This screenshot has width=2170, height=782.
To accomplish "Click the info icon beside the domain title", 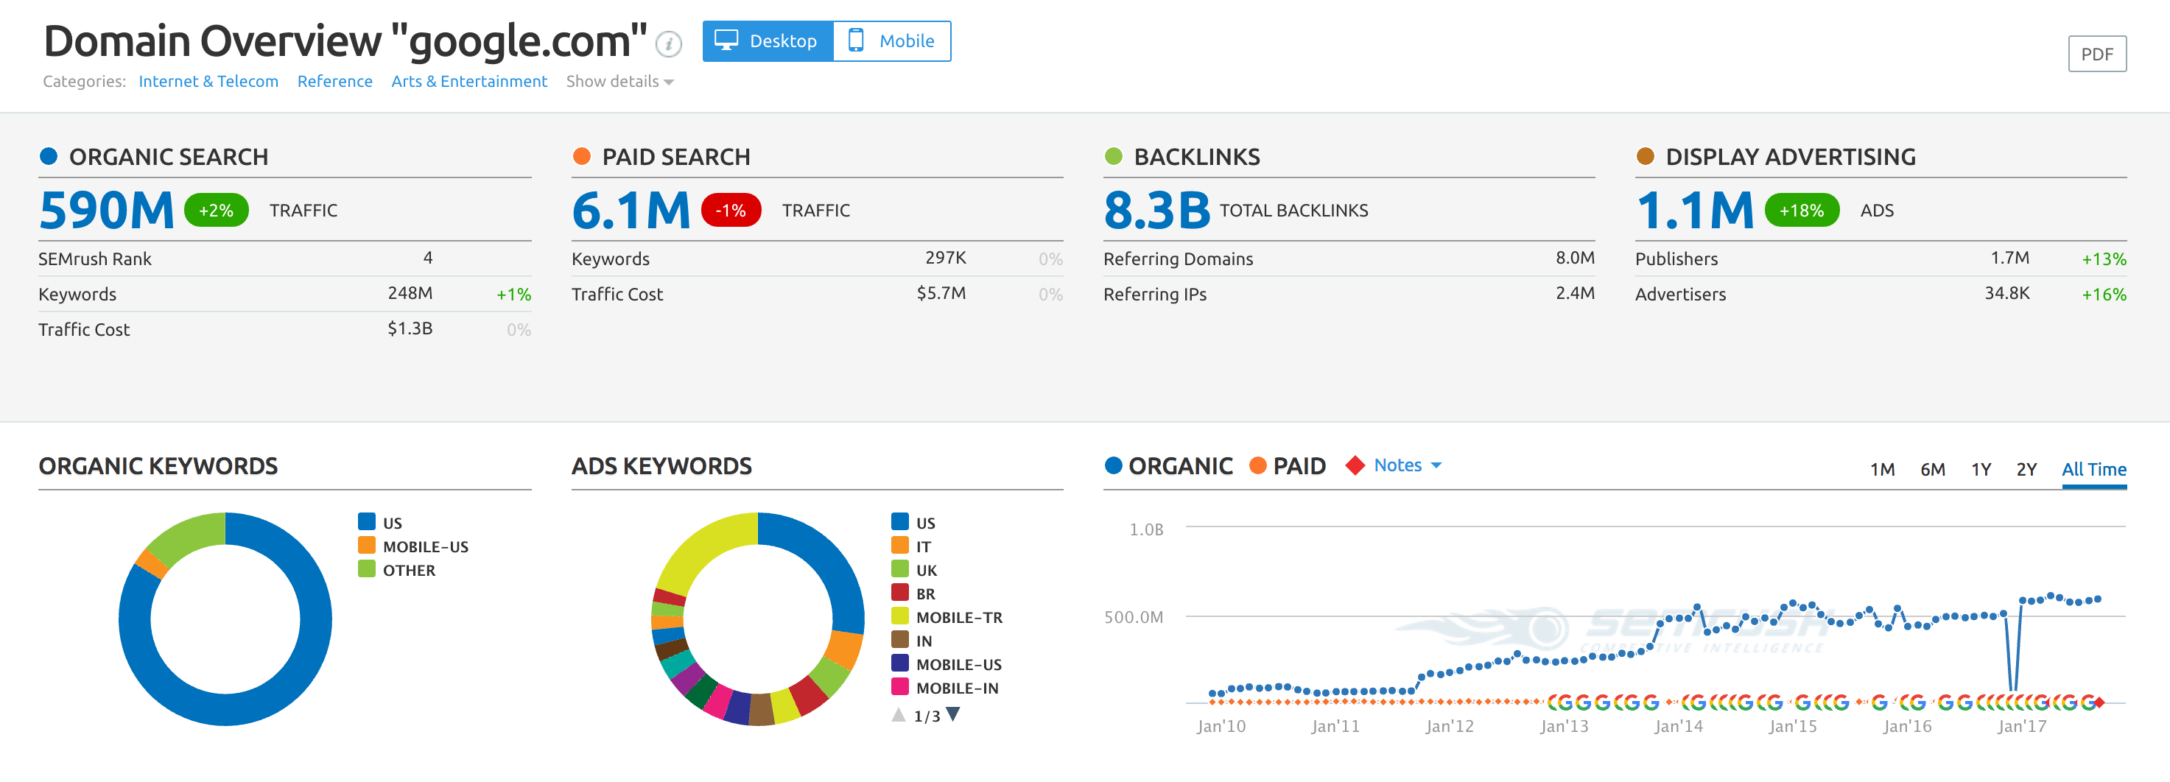I will [x=669, y=43].
